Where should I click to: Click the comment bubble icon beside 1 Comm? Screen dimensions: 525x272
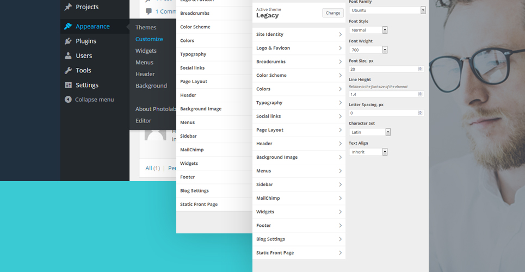(149, 12)
